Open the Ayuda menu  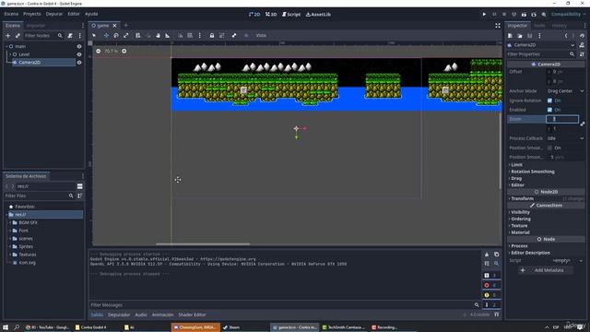[x=91, y=14]
